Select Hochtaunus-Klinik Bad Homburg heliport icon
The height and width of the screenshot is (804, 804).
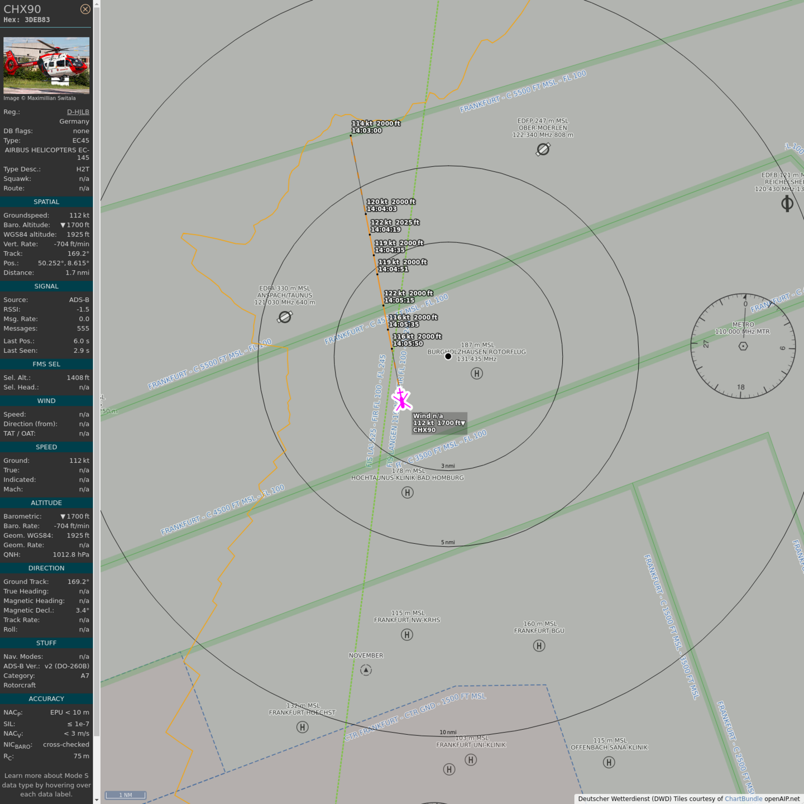(x=408, y=492)
